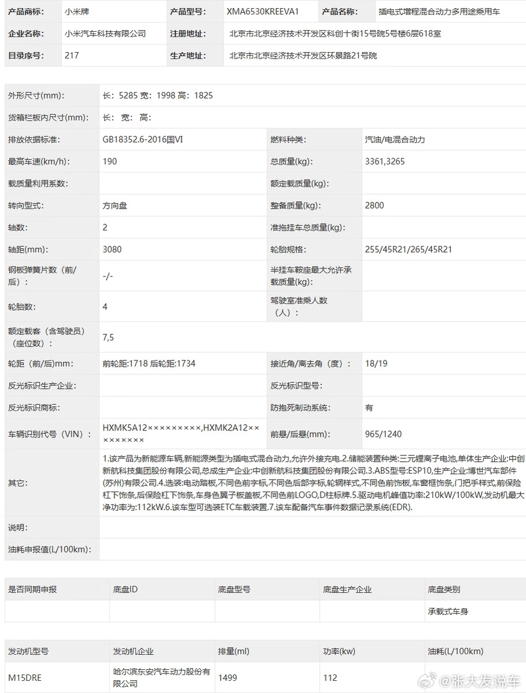Screen dimensions: 526x693
Task: Click the 底盘ID column header
Action: 125,589
